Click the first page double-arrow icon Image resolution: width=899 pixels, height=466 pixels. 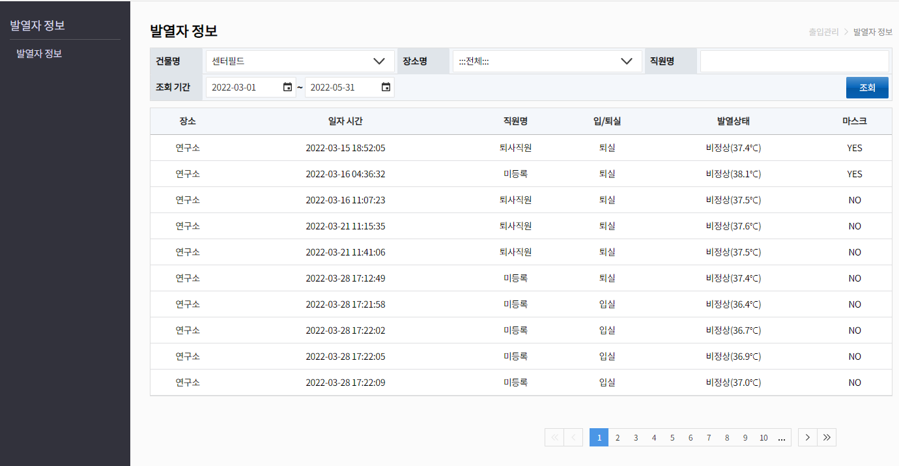tap(554, 437)
